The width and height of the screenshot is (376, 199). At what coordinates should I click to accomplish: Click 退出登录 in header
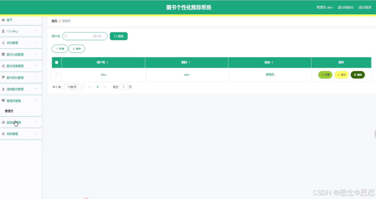[x=365, y=7]
